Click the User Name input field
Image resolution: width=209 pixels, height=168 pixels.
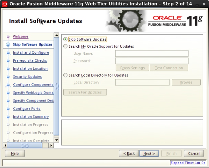point(152,53)
